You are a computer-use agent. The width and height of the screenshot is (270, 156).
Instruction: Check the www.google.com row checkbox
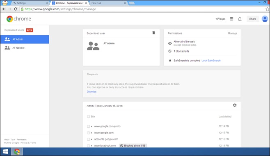[88, 133]
